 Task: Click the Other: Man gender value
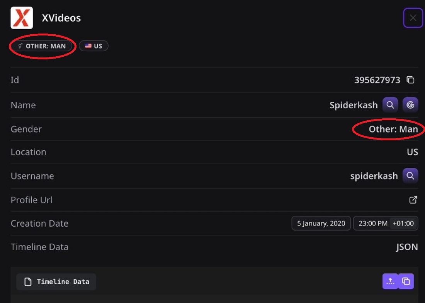tap(393, 129)
